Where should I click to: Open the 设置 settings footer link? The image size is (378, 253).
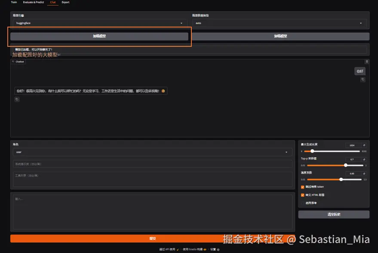click(x=215, y=250)
